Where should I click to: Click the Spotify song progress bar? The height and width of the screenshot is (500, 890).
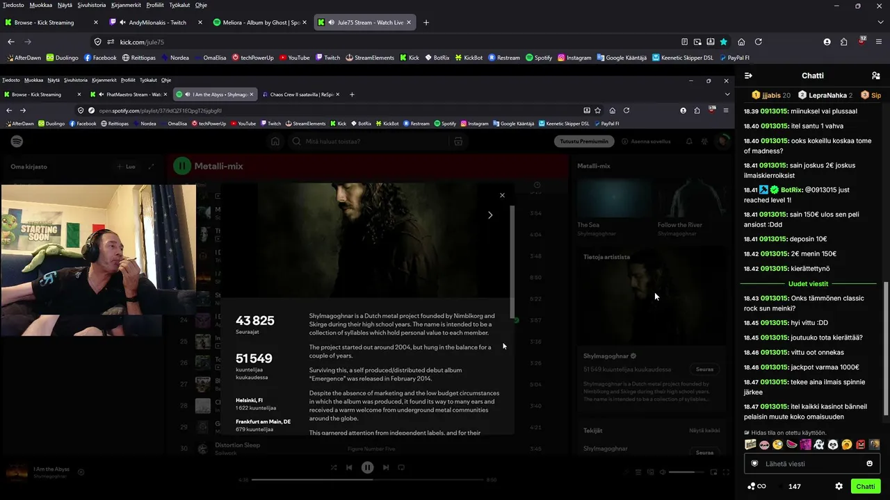coord(367,480)
